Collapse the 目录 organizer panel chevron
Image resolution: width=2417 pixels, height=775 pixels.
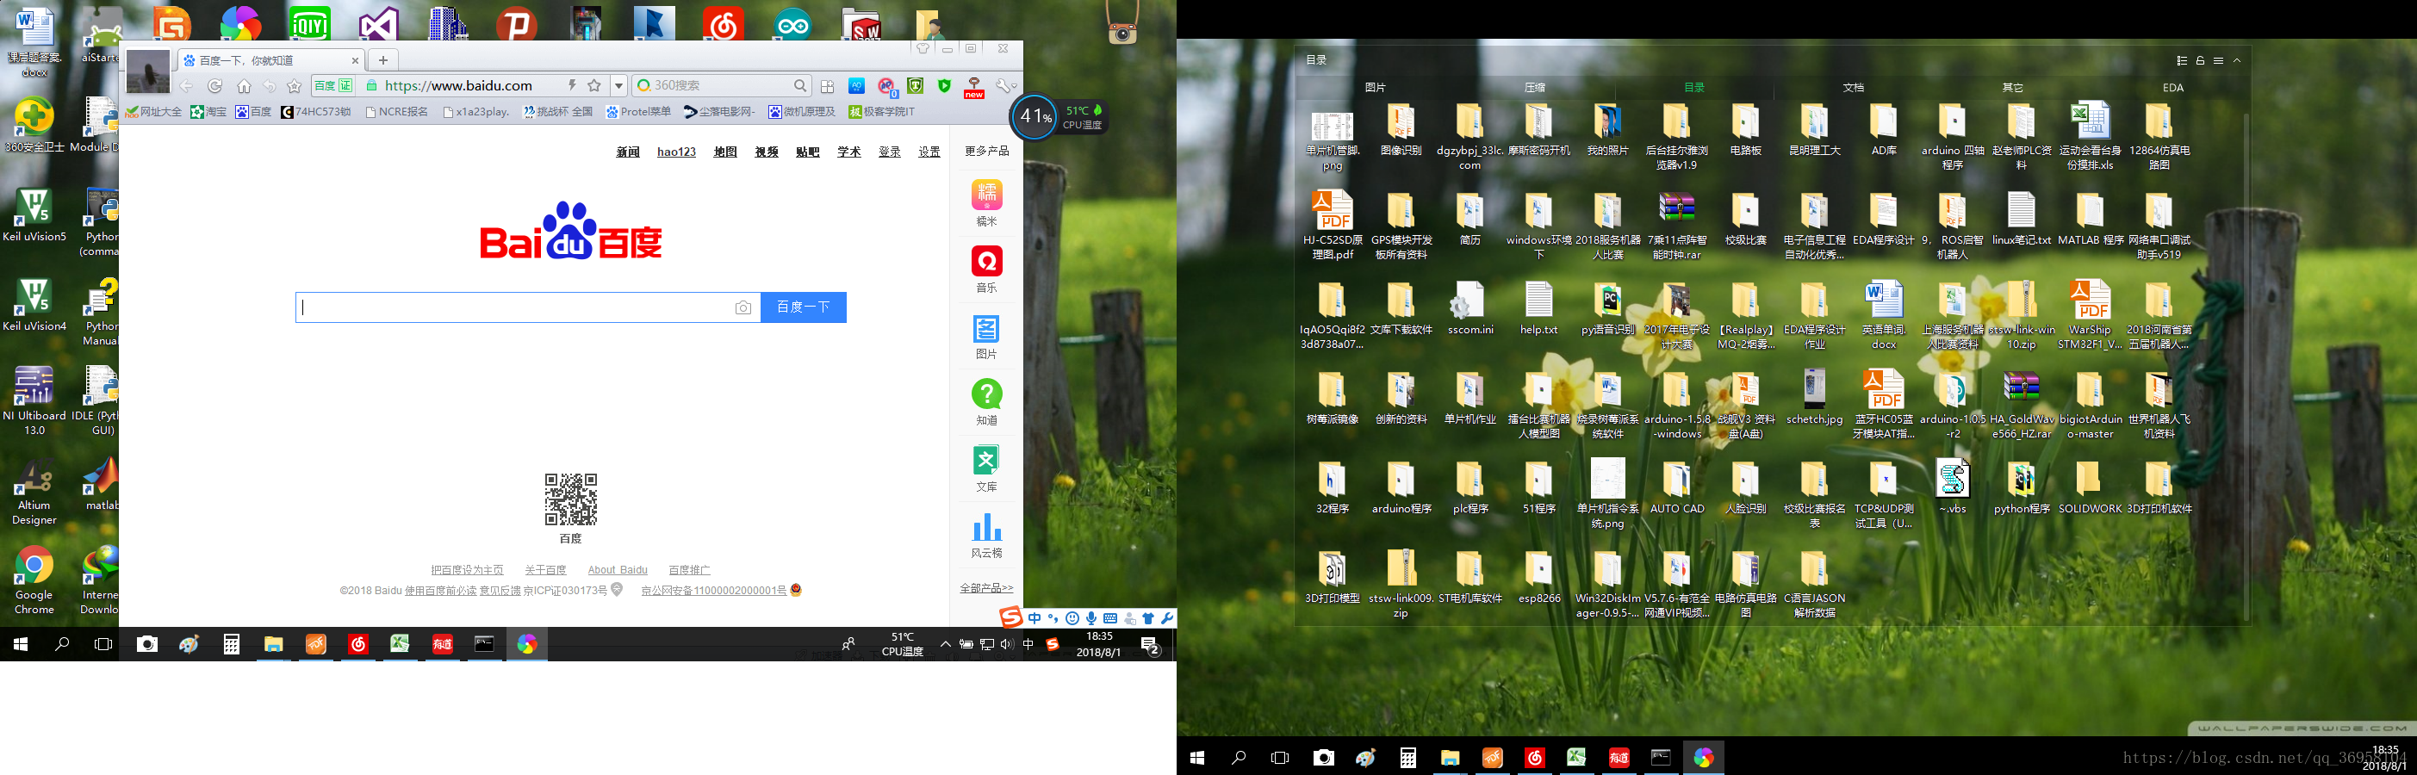pos(2237,60)
